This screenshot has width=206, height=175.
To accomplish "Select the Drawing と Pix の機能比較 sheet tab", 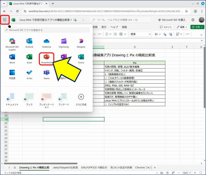I will [x=34, y=168].
